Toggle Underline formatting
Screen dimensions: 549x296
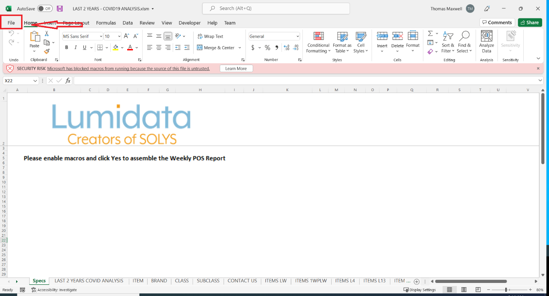85,48
